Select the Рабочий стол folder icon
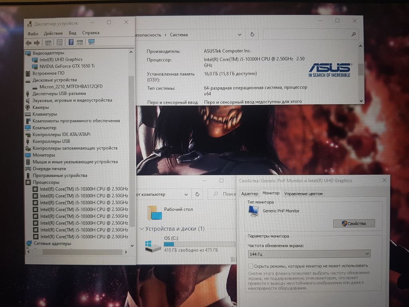 155,213
